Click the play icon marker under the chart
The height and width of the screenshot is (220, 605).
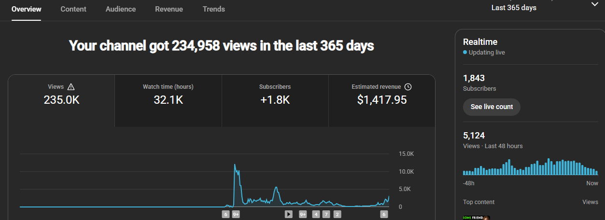click(289, 214)
